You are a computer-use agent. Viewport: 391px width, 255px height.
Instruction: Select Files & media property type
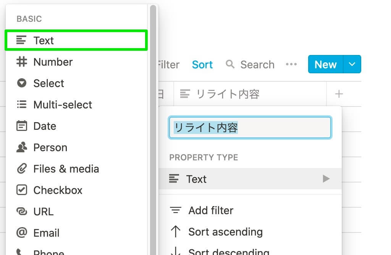pos(76,169)
